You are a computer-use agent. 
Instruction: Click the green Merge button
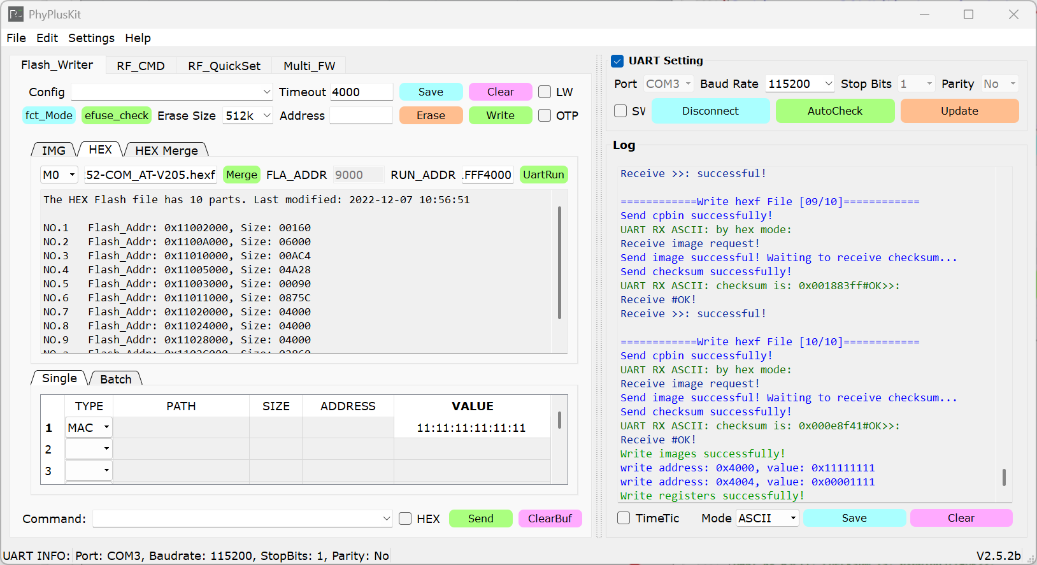242,175
